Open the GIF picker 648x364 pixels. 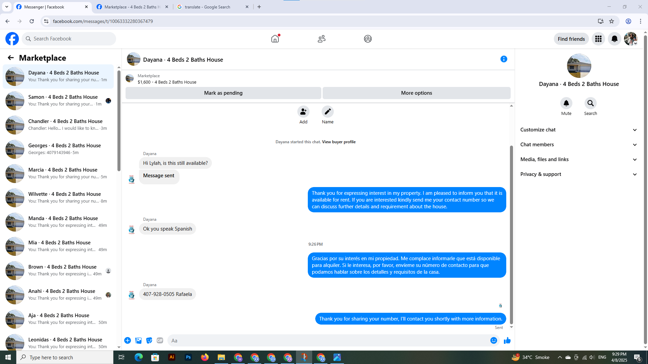[x=160, y=340]
